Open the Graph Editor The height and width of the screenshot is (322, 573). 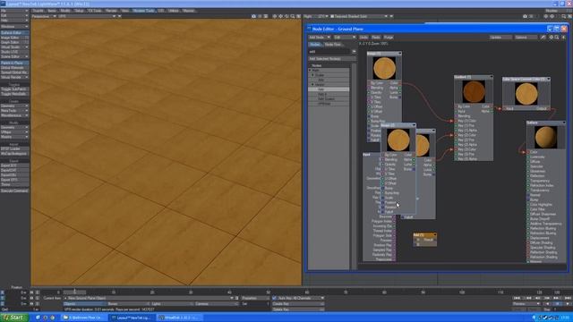click(14, 42)
